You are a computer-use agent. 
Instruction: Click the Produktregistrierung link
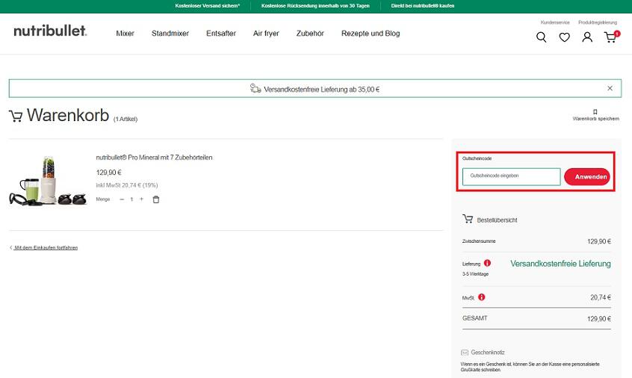[x=598, y=22]
